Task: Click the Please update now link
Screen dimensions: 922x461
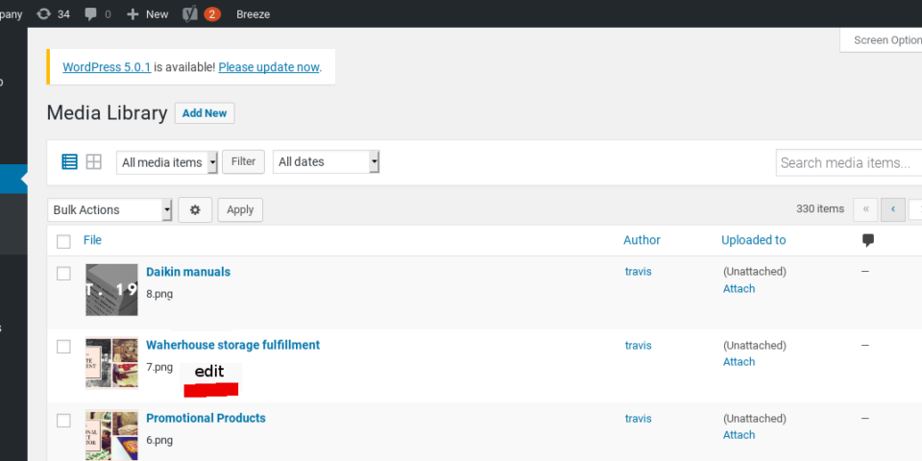Action: coord(268,67)
